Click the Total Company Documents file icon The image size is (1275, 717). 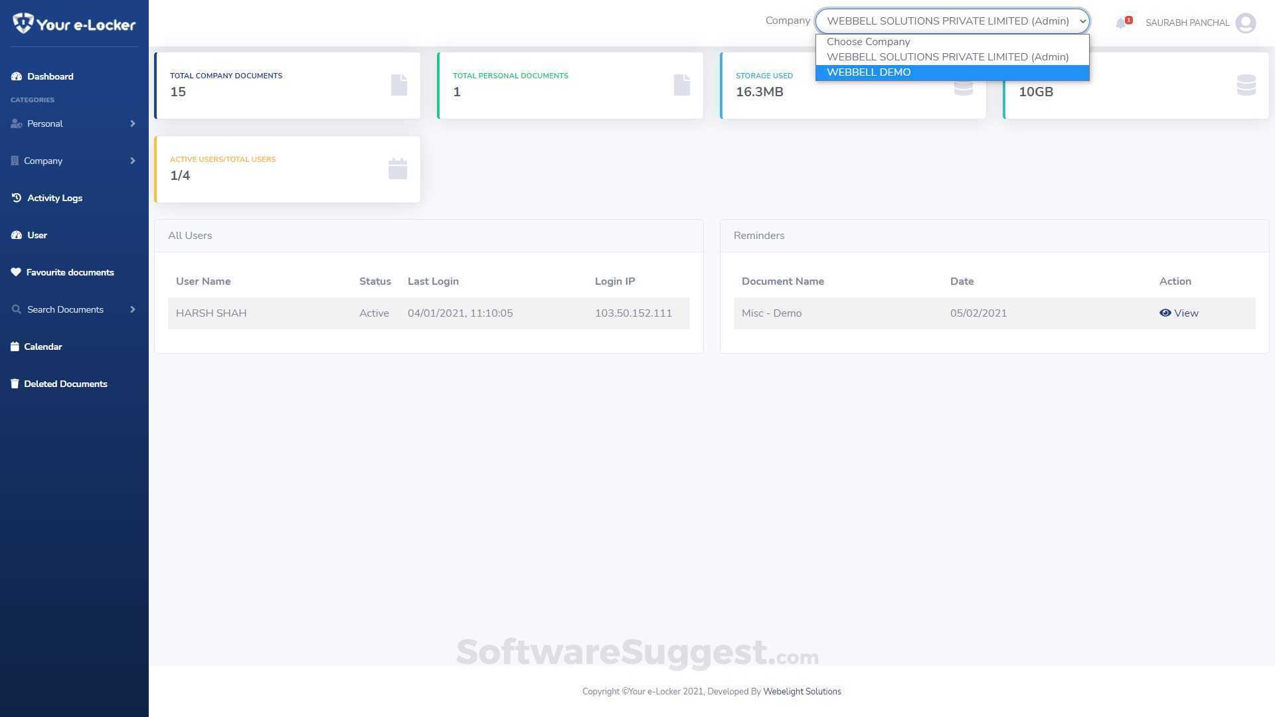(x=398, y=85)
